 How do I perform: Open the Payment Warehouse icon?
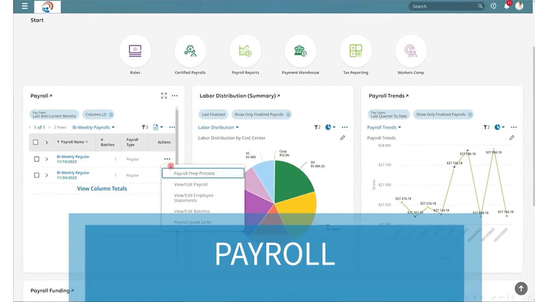pyautogui.click(x=300, y=51)
